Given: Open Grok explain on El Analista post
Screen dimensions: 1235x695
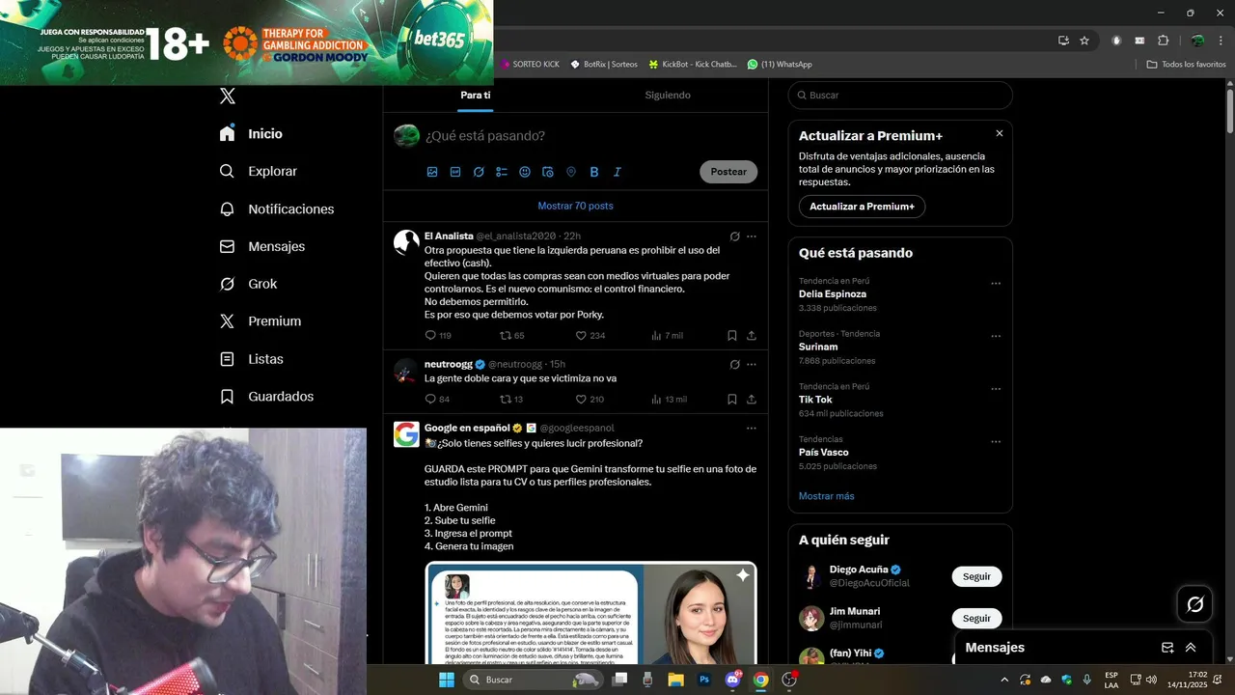Looking at the screenshot, I should coord(734,236).
